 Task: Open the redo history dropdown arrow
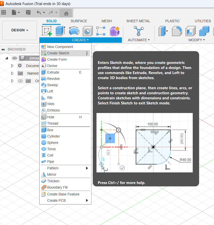(x=56, y=13)
